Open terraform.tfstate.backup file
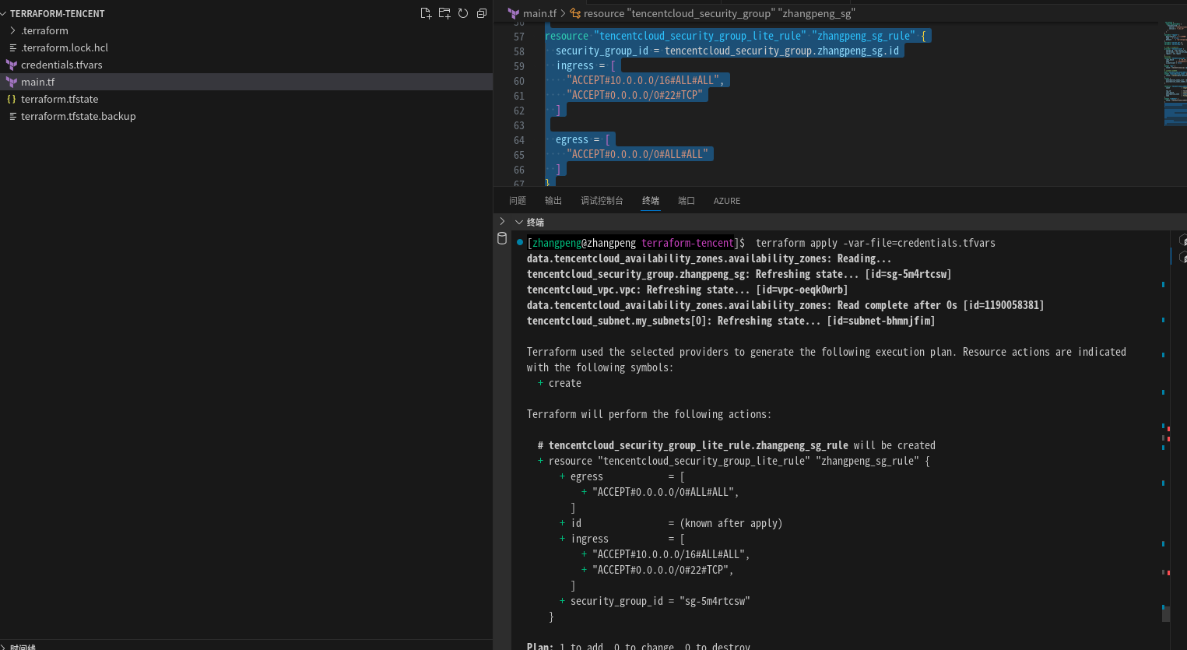 pyautogui.click(x=78, y=116)
